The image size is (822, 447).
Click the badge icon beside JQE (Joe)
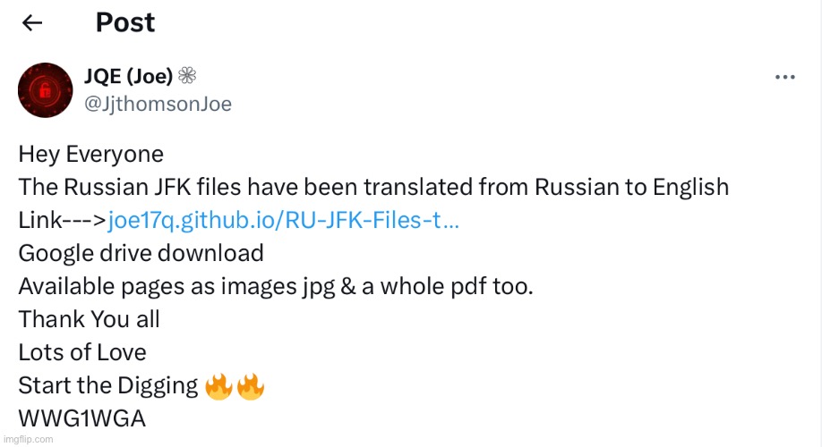187,77
